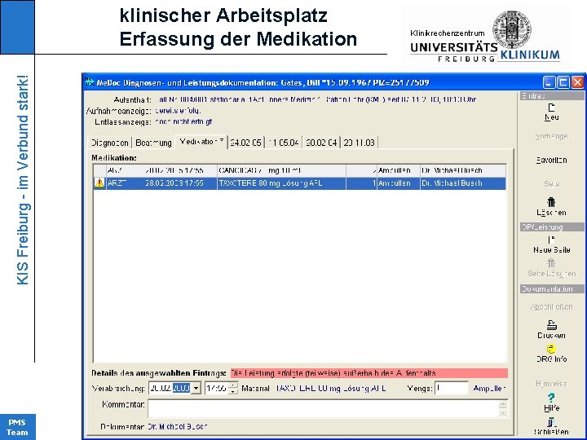
Task: Click the Material TAXOTERE value text
Action: (331, 389)
